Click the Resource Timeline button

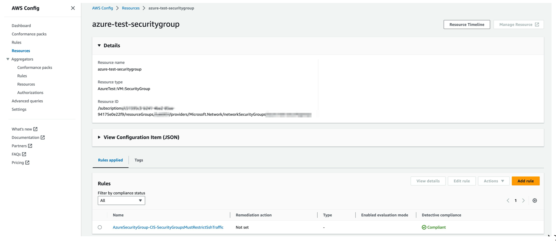[467, 25]
